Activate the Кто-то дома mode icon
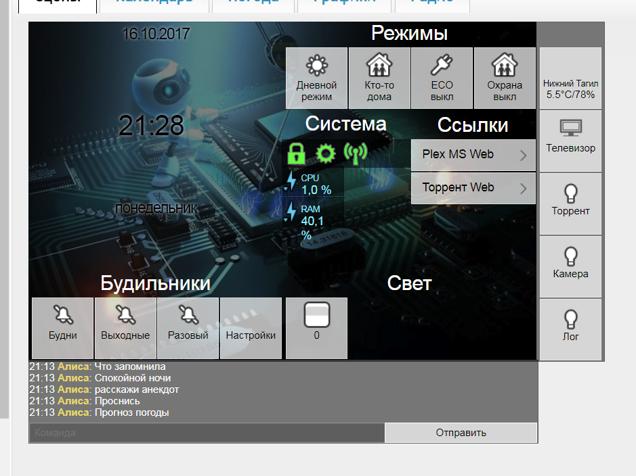The image size is (636, 476). click(379, 76)
